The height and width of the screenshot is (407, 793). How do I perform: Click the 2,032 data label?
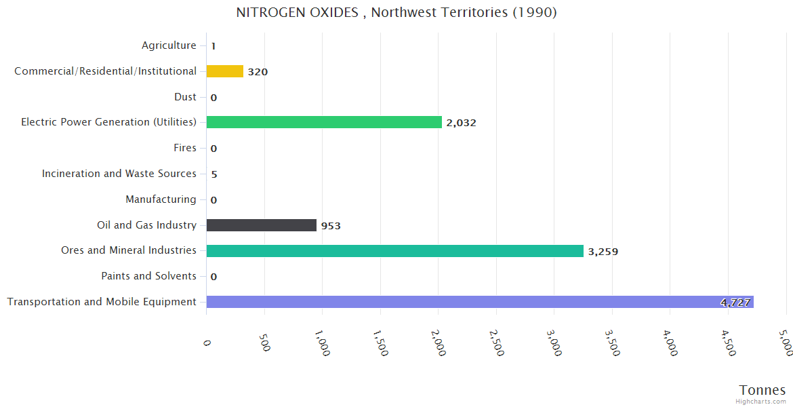[x=461, y=123]
